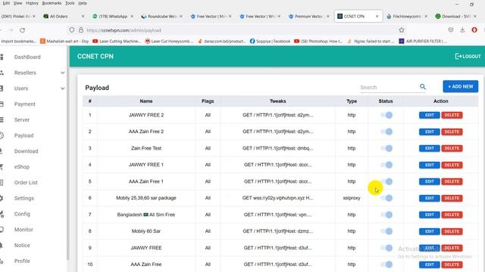Click the Server sidebar icon
The height and width of the screenshot is (272, 485).
coord(2,119)
